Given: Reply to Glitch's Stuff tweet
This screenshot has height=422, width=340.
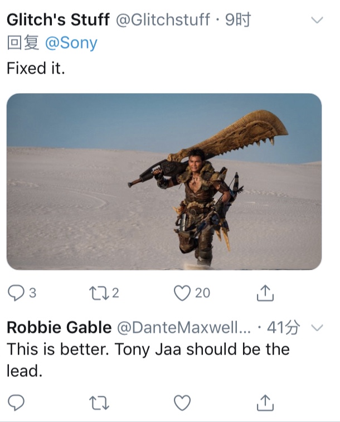Looking at the screenshot, I should [x=16, y=293].
